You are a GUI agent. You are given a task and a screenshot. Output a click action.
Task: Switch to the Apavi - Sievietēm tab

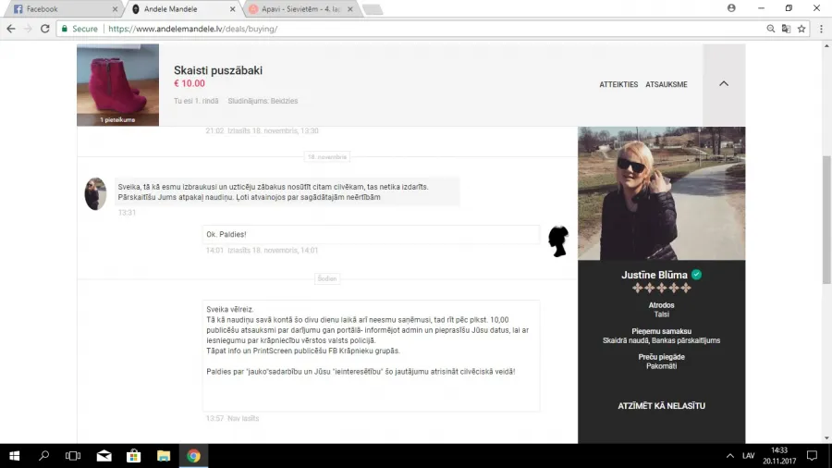pos(300,9)
